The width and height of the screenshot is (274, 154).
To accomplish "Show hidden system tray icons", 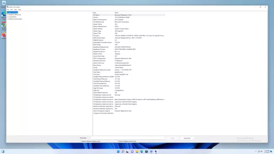I will tap(256, 151).
